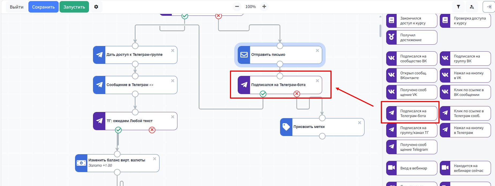Click input port of 'Сообщение в Телеграм' node
The height and width of the screenshot is (186, 495).
tap(135, 76)
